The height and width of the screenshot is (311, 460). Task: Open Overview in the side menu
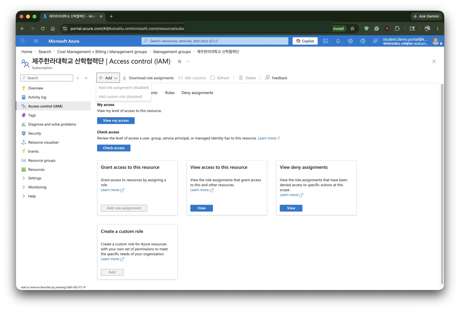tap(53, 88)
